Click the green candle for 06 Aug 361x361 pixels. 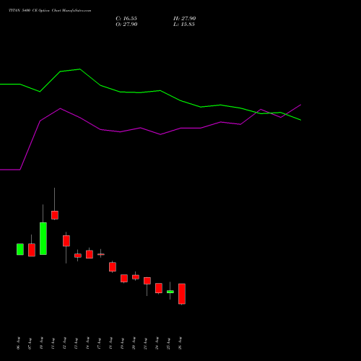coord(20,249)
